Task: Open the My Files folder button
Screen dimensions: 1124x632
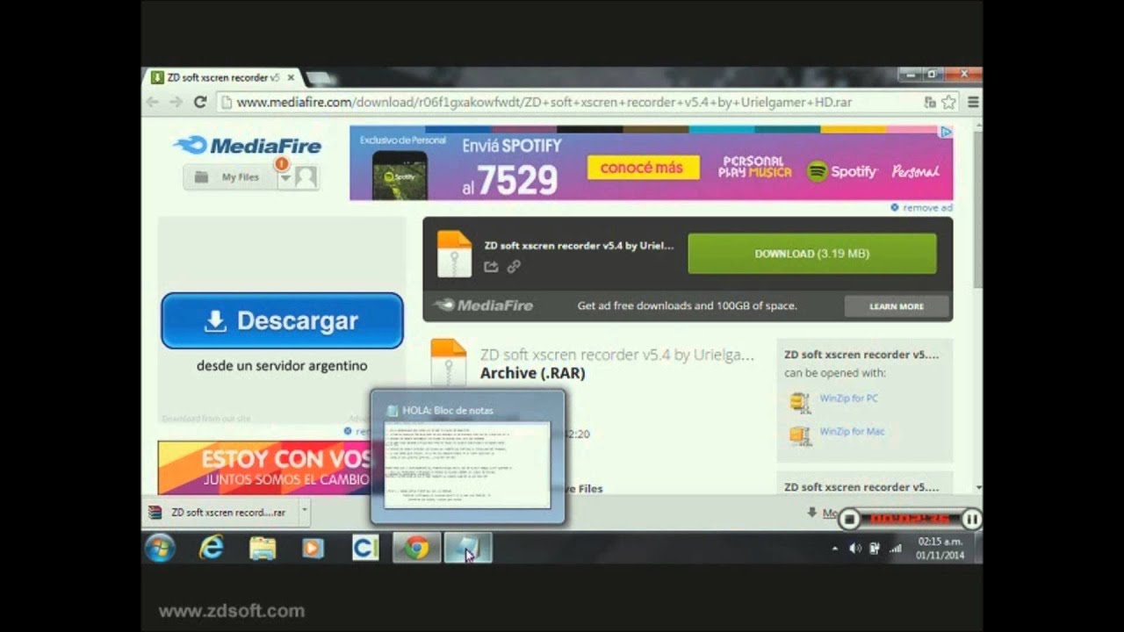Action: coord(228,177)
